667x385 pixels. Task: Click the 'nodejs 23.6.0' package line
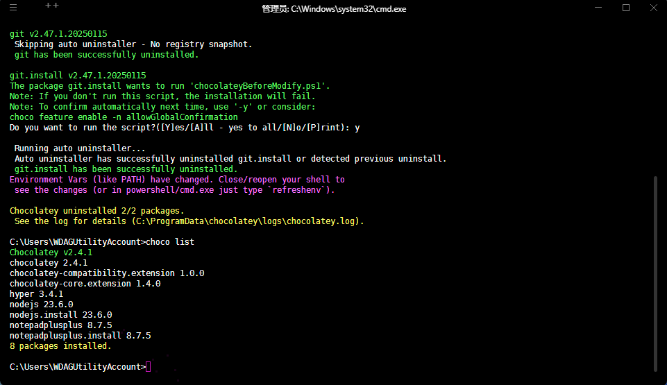point(41,305)
